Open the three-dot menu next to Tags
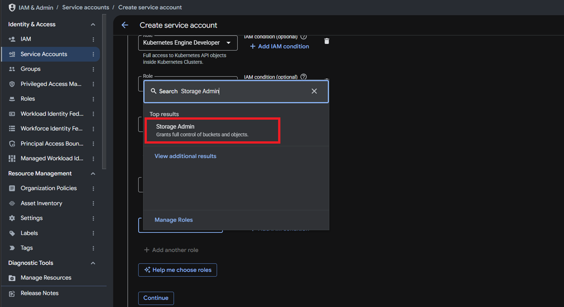Screen dimensions: 564x307 click(93, 248)
